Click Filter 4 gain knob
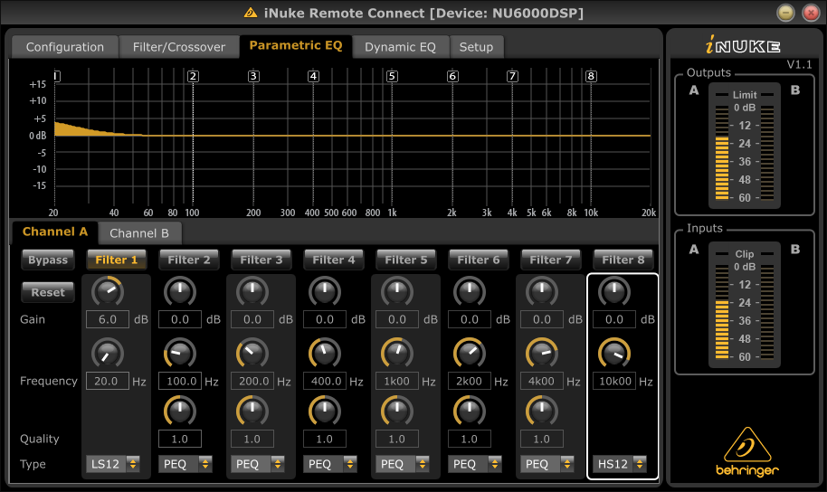The width and height of the screenshot is (827, 492). [324, 291]
